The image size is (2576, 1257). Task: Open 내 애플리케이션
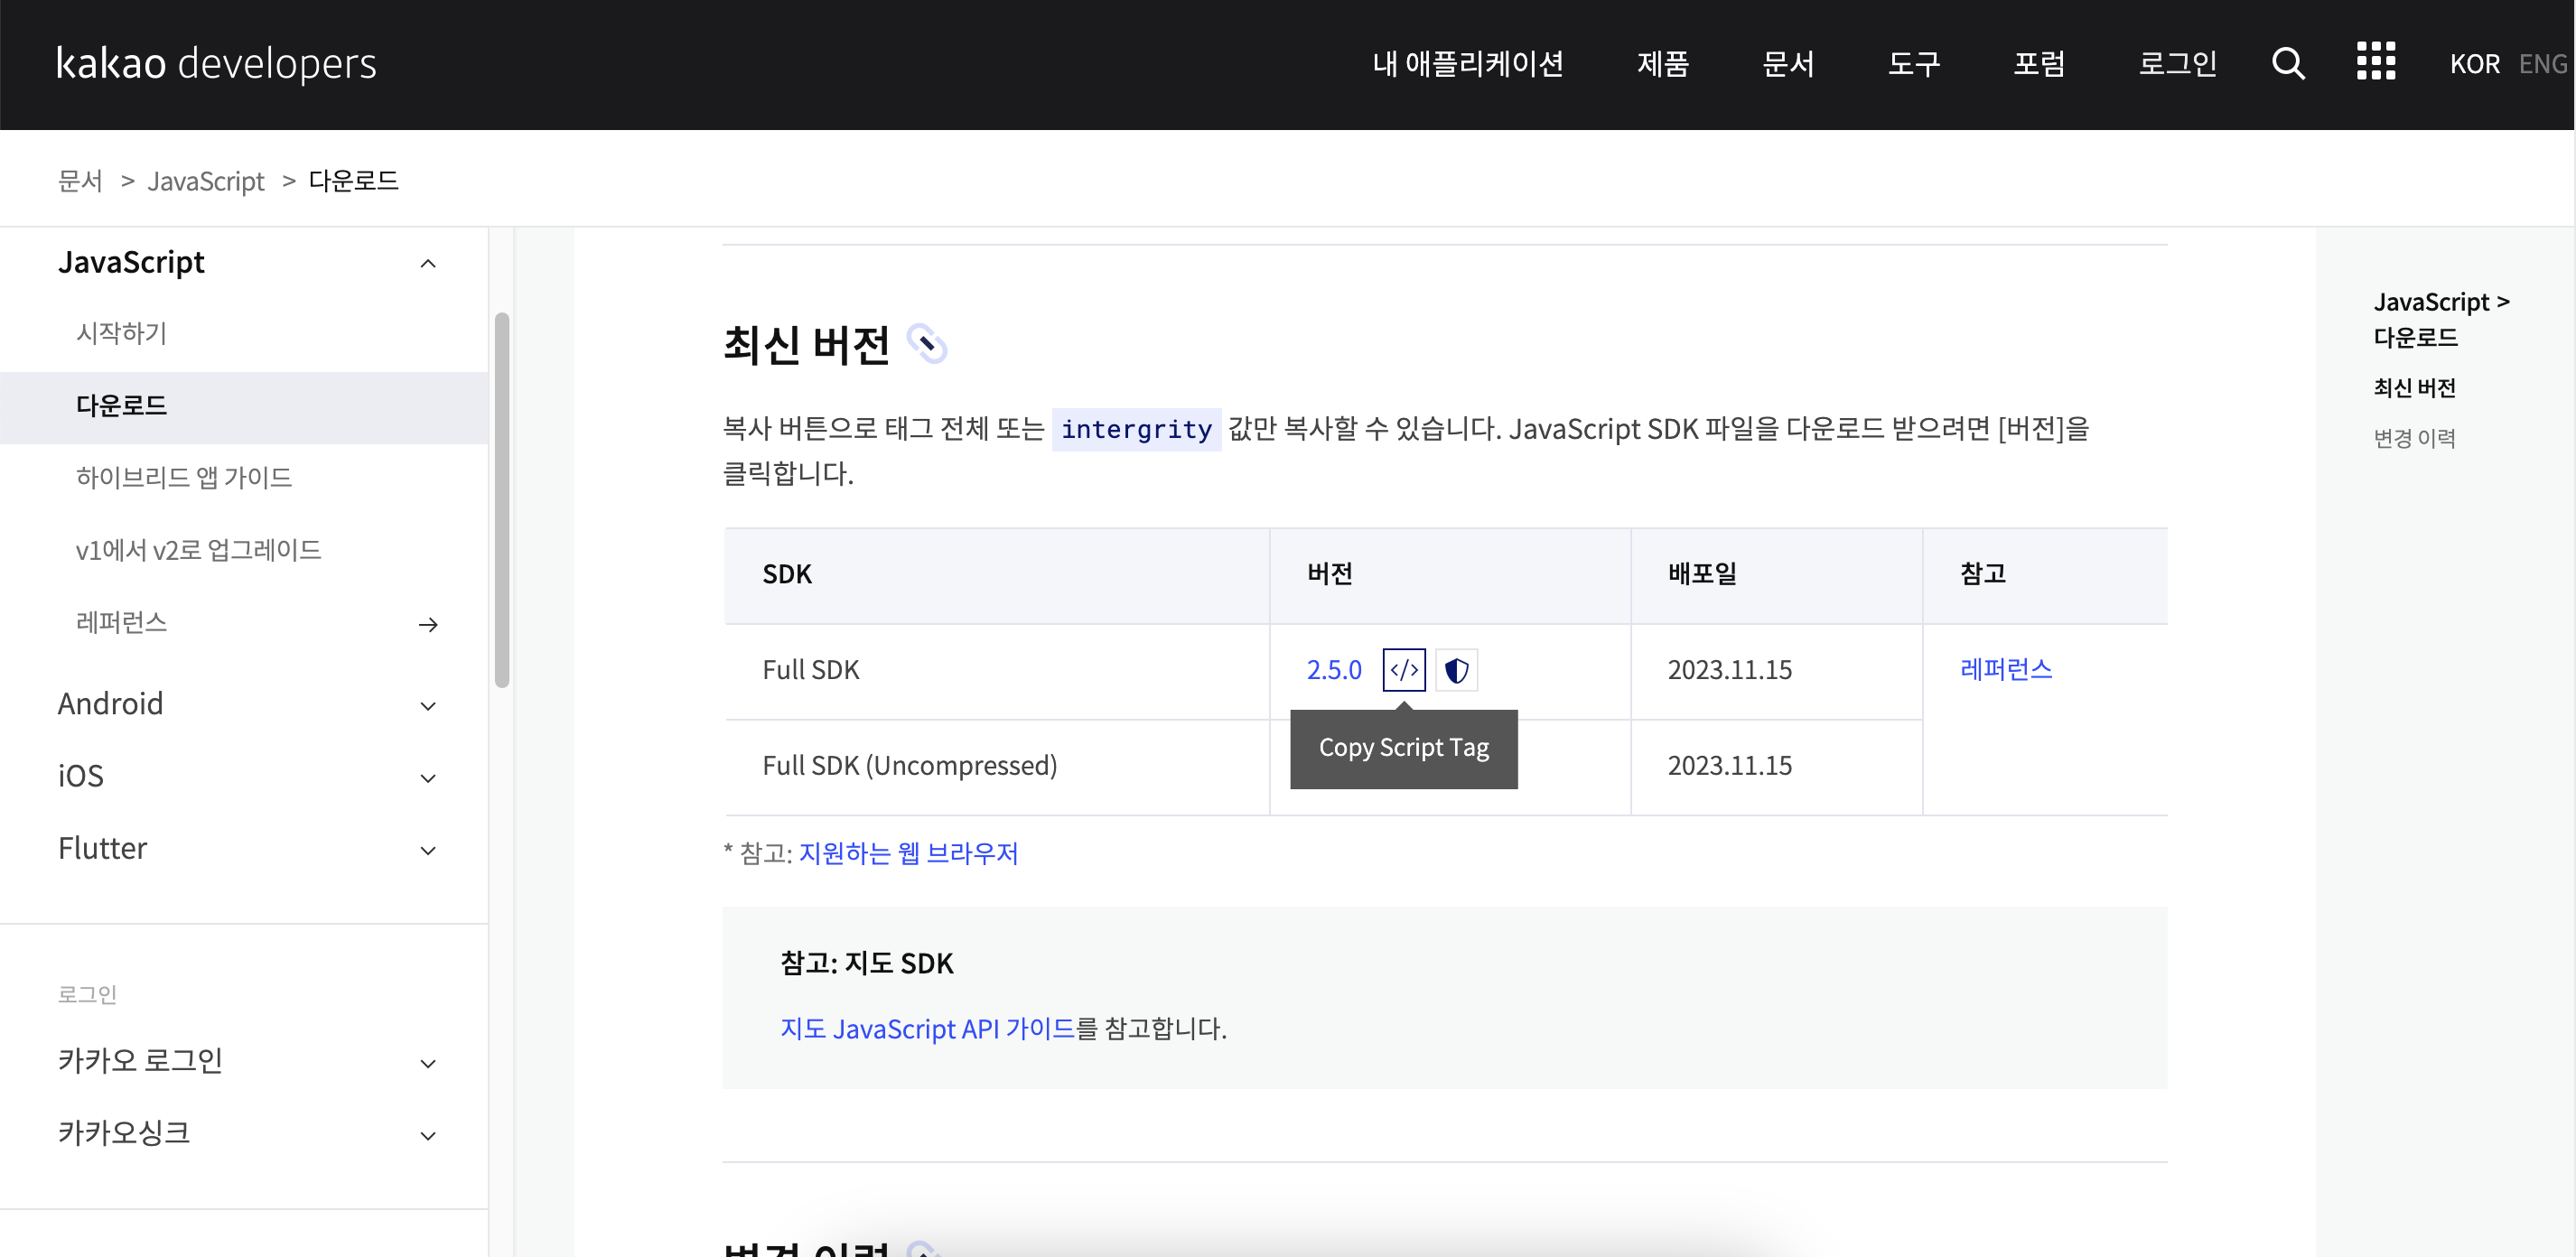pos(1467,63)
